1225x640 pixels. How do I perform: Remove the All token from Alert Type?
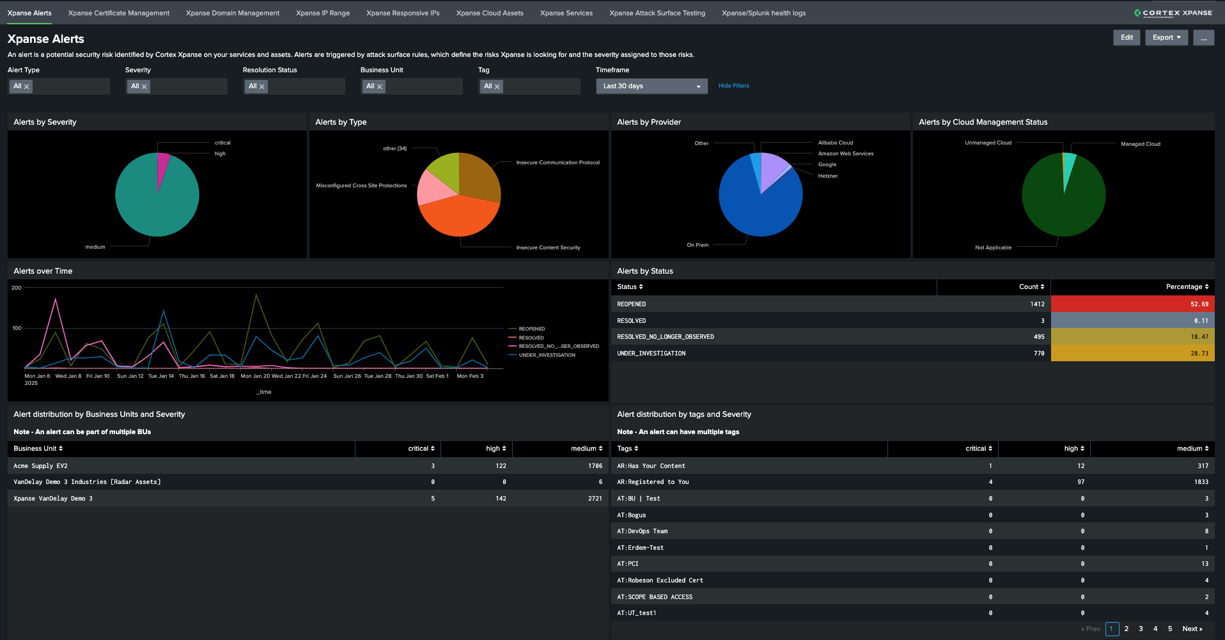[26, 86]
